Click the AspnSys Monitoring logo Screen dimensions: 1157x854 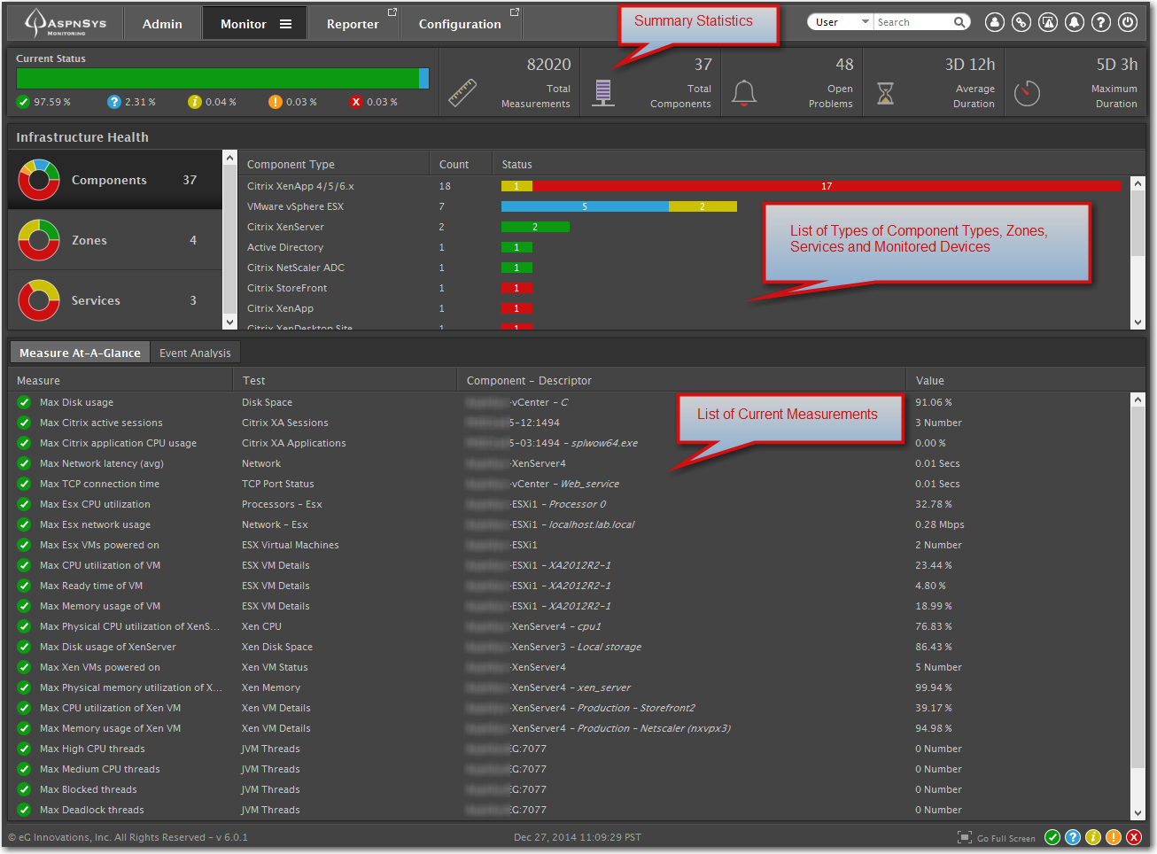pos(66,23)
